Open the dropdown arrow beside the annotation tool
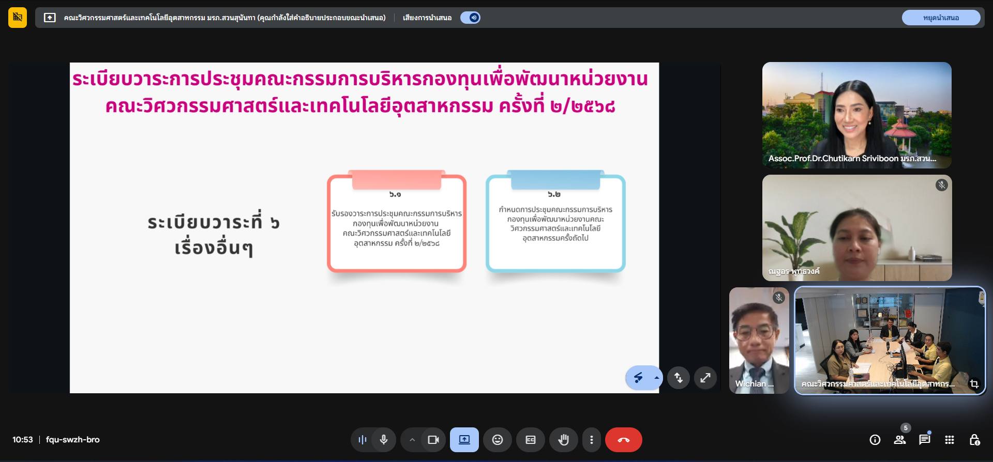Viewport: 993px width, 462px height. (x=656, y=378)
